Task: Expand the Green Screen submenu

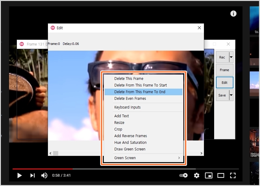Action: coord(144,158)
